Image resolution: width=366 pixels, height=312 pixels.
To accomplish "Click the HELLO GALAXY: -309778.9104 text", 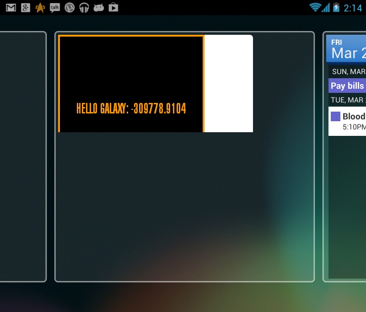I will [131, 108].
